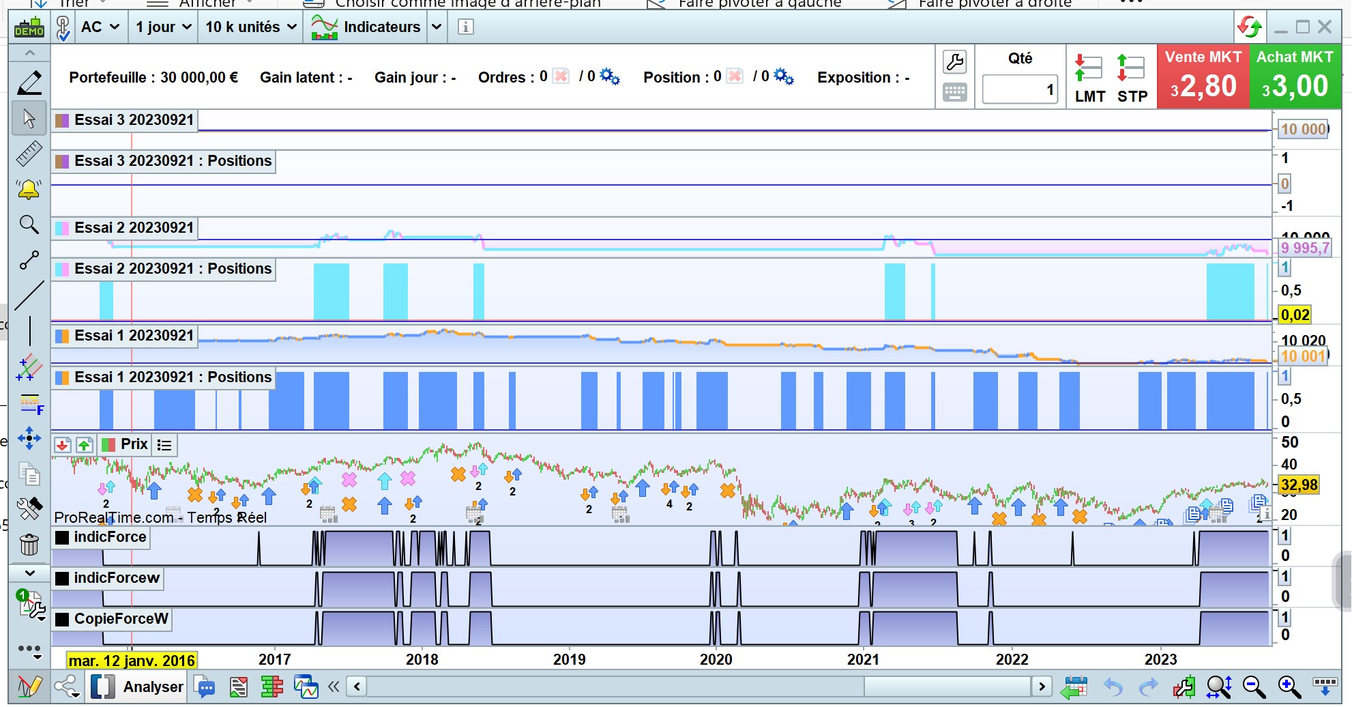This screenshot has height=707, width=1352.
Task: Open the 1 jour timeframe dropdown
Action: (163, 27)
